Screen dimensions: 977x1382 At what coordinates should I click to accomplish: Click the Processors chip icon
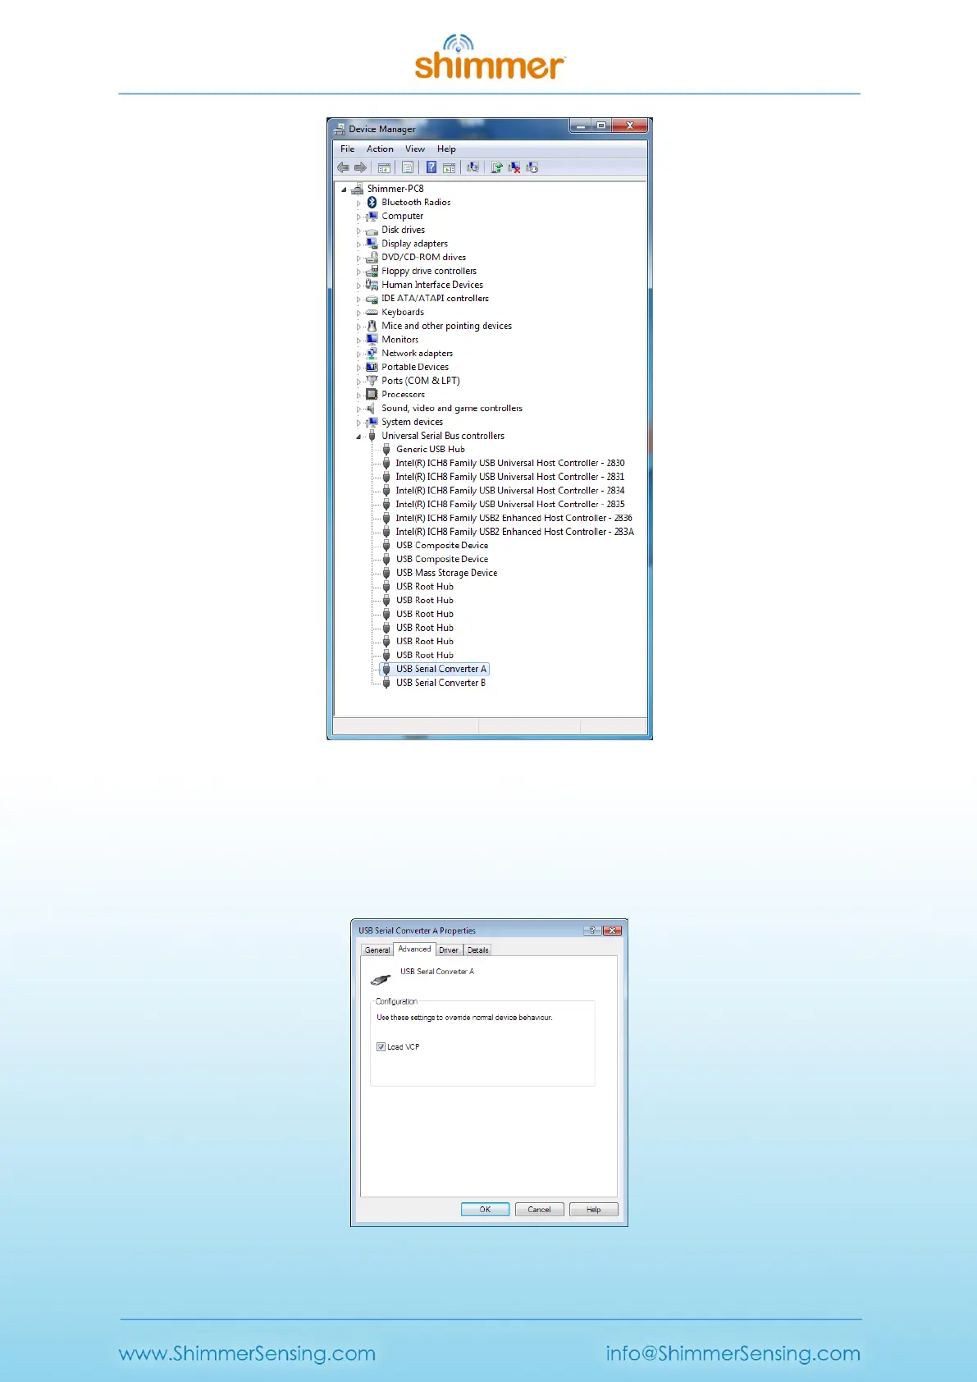coord(372,394)
